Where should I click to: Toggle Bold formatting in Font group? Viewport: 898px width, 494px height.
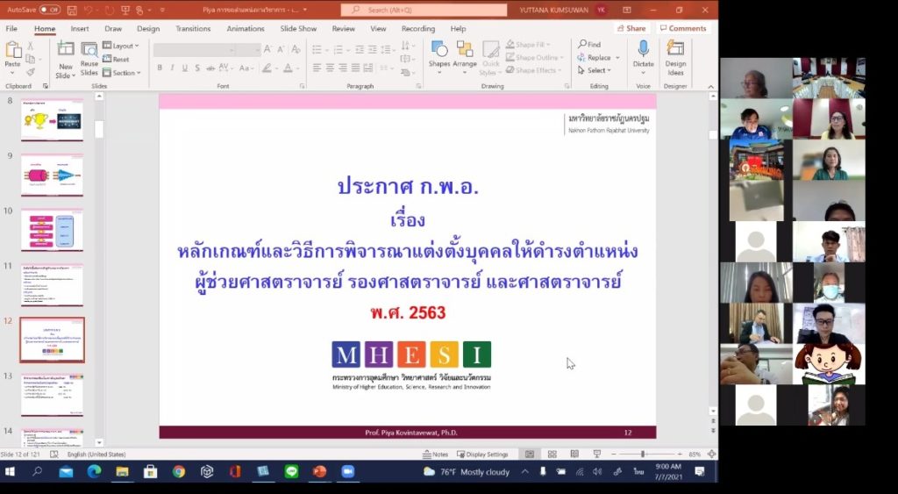160,68
